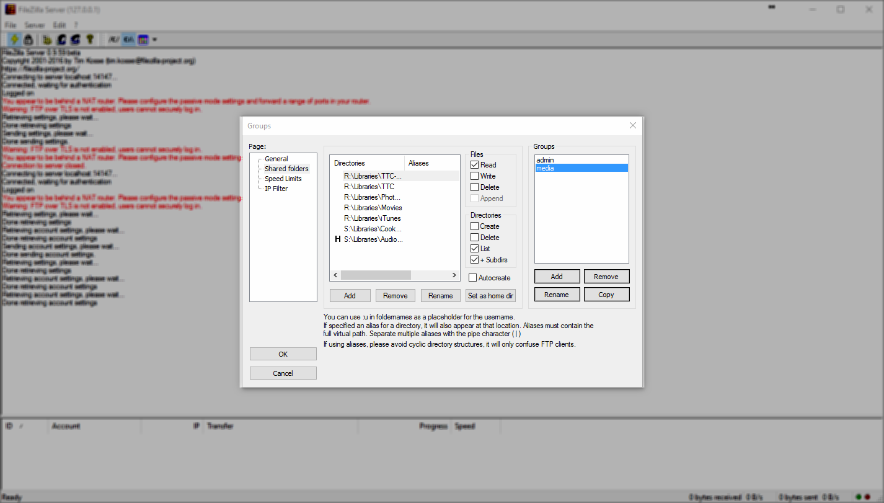This screenshot has height=503, width=884.
Task: Click the groups toolbar icon in main window
Action: 75,39
